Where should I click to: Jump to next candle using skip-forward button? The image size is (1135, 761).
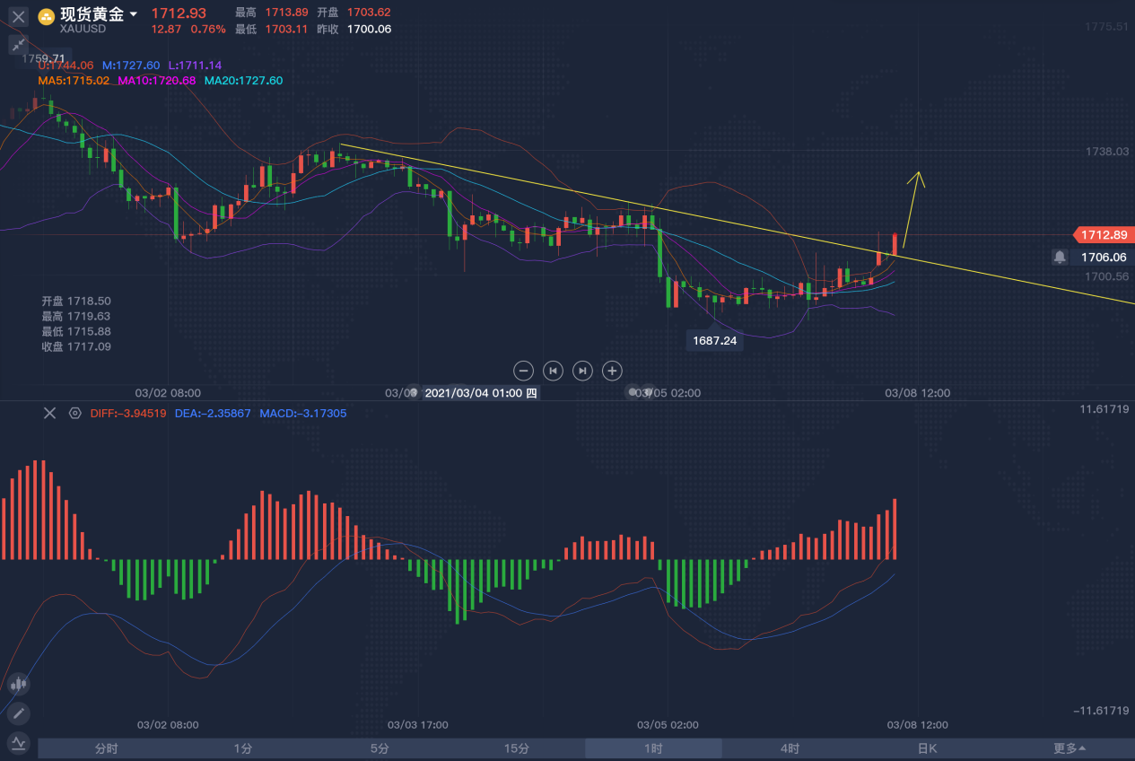tap(582, 370)
